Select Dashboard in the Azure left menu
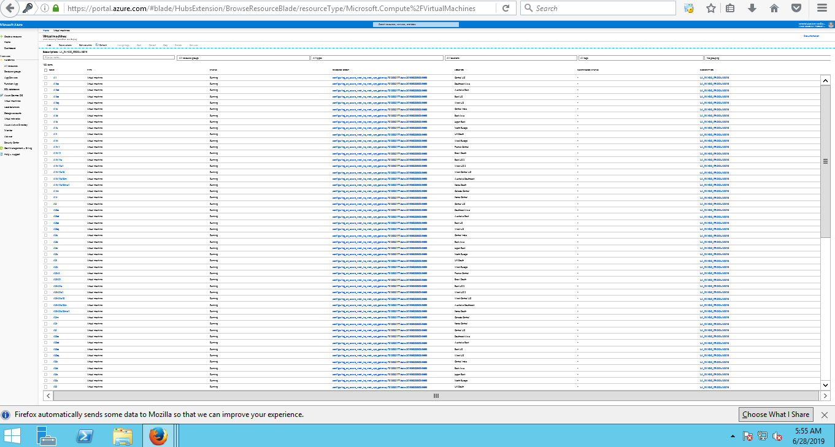 [10, 48]
